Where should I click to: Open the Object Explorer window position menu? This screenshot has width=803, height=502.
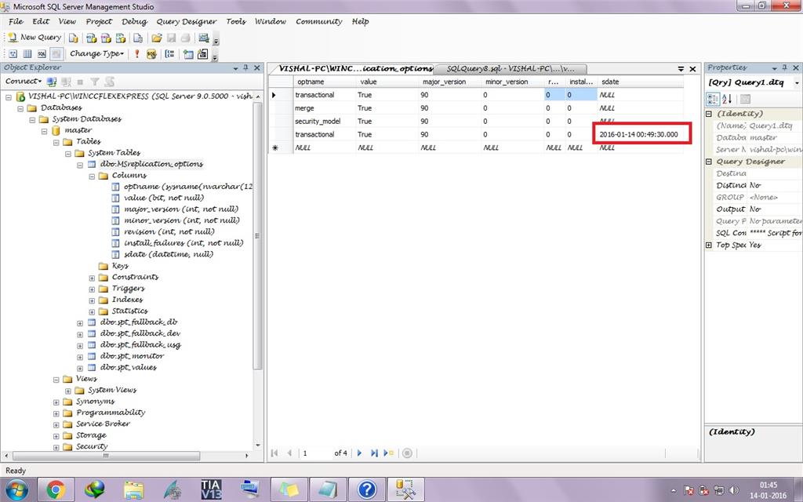[235, 68]
